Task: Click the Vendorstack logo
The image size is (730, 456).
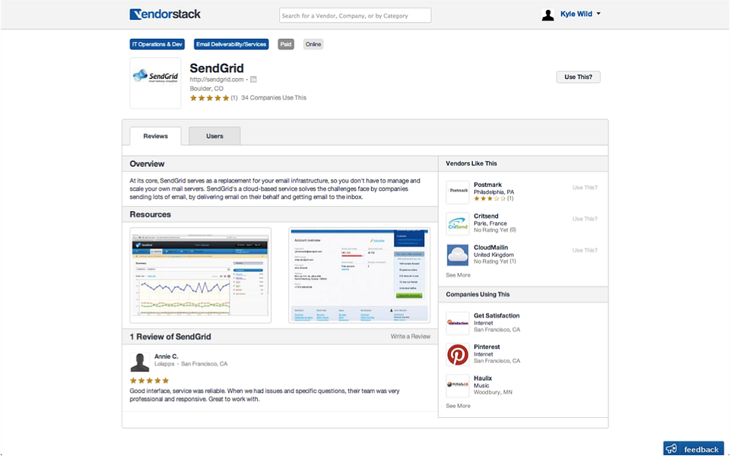Action: coord(165,14)
